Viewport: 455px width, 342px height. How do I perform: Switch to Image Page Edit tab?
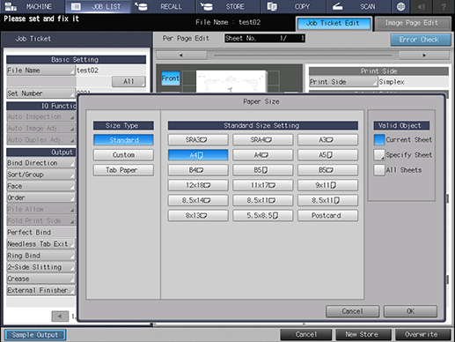413,23
